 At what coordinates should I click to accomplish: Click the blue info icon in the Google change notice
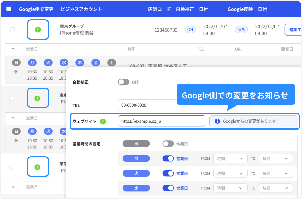tap(218, 121)
